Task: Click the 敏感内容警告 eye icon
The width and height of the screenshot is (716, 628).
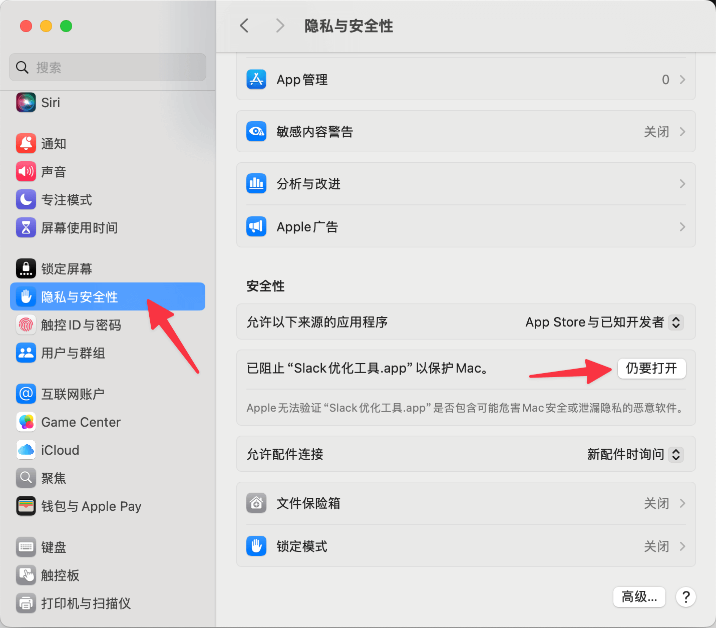Action: coord(256,132)
